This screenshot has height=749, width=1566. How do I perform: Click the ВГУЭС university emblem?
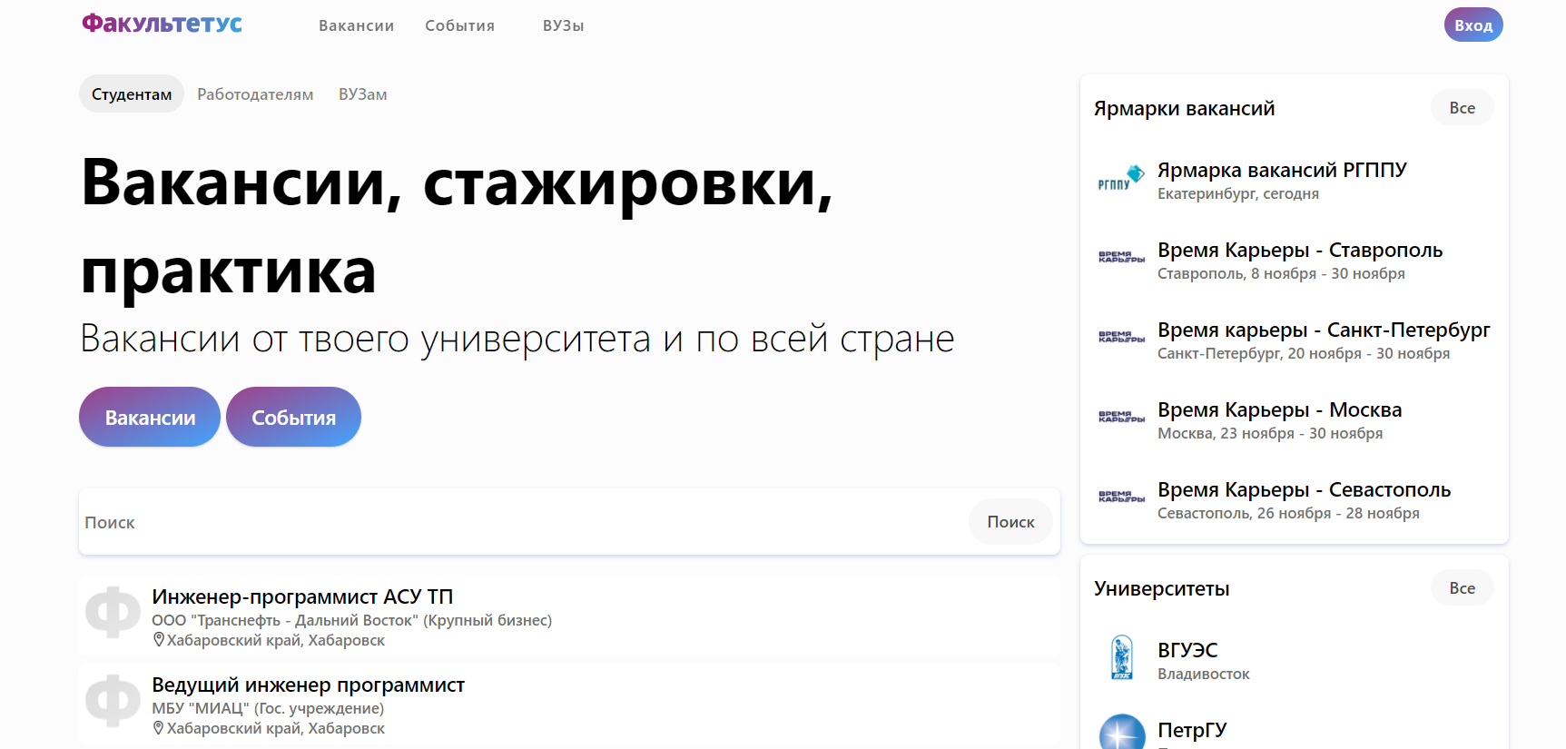(x=1122, y=658)
